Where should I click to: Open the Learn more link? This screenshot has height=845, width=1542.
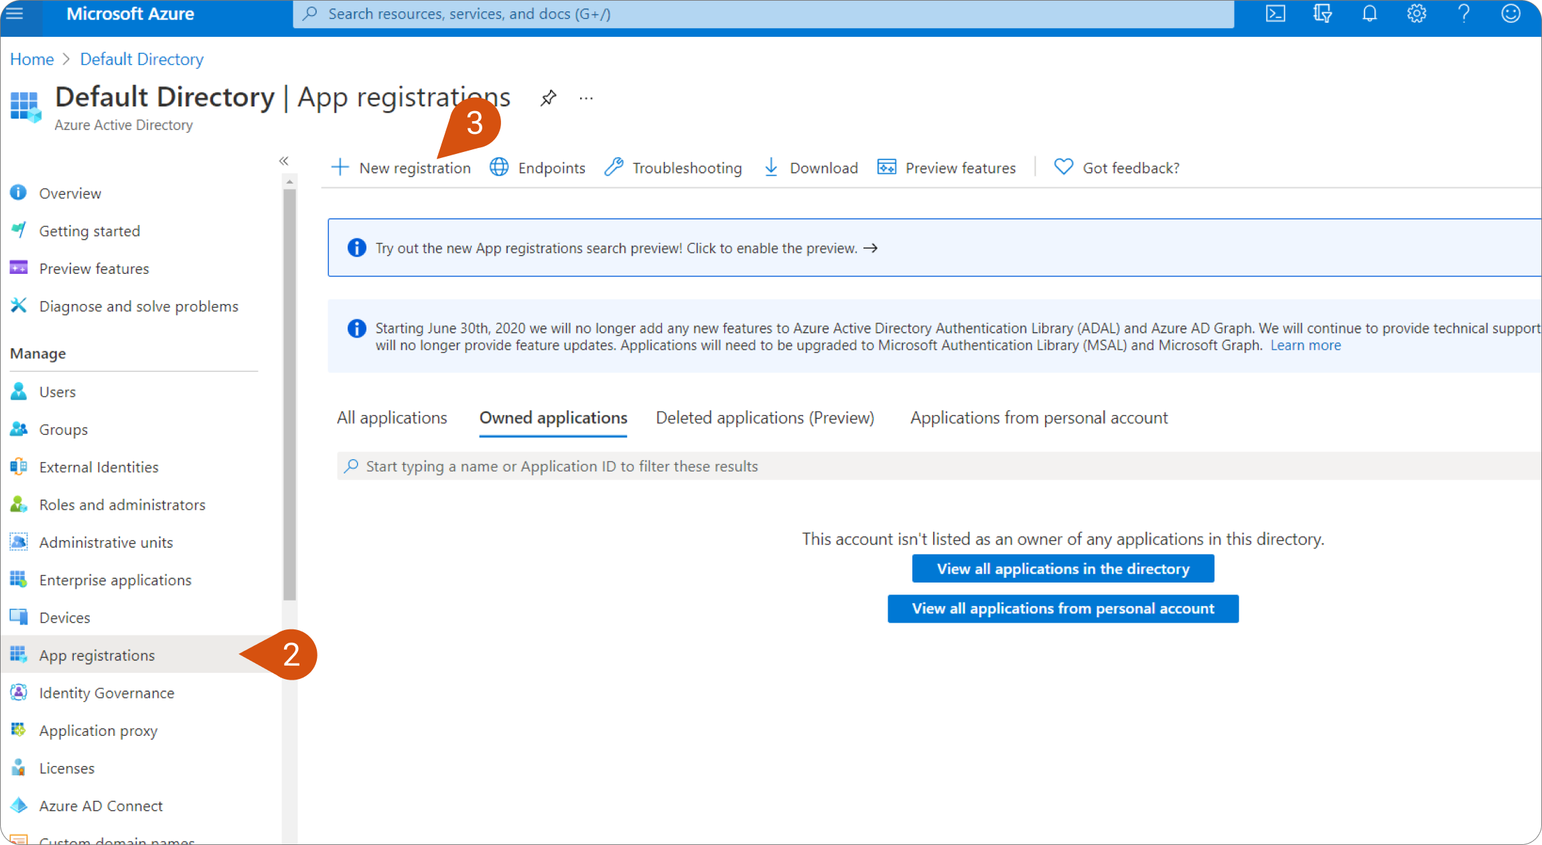point(1306,345)
